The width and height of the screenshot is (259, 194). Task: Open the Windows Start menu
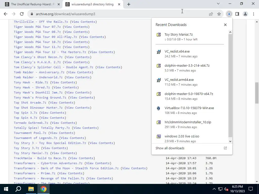point(6,189)
